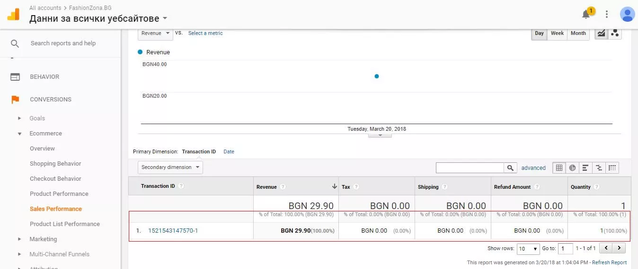This screenshot has height=269, width=638.
Task: Open Product List Performance report
Action: pyautogui.click(x=65, y=224)
